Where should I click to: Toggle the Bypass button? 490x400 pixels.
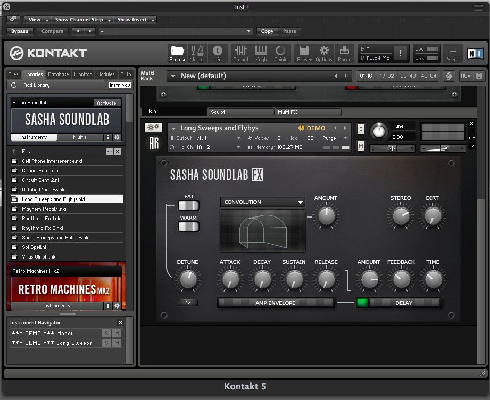click(20, 31)
